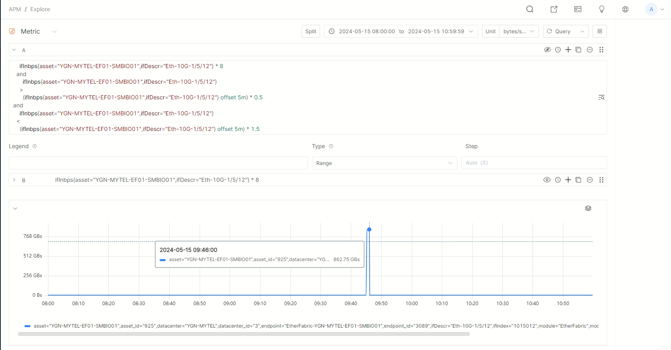Screen dimensions: 671x350
Task: Click the Split button
Action: 310,31
